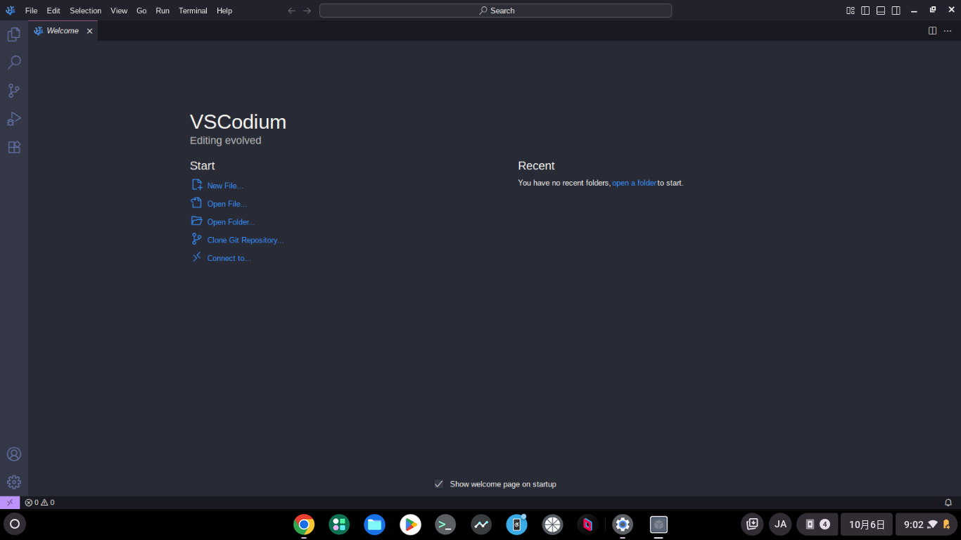
Task: Open the Help menu
Action: (224, 11)
